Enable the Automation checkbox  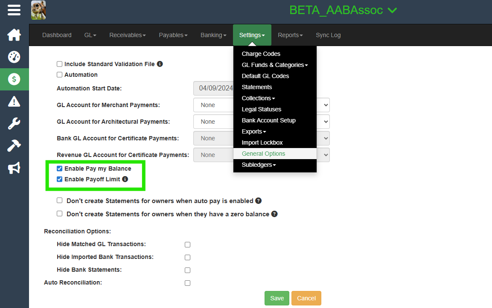pyautogui.click(x=60, y=75)
